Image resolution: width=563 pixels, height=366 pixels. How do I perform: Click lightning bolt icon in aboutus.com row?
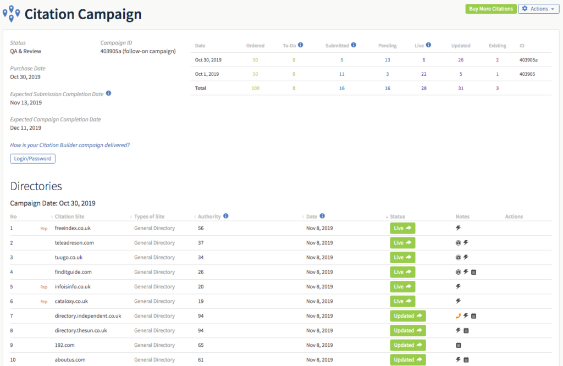tap(458, 359)
